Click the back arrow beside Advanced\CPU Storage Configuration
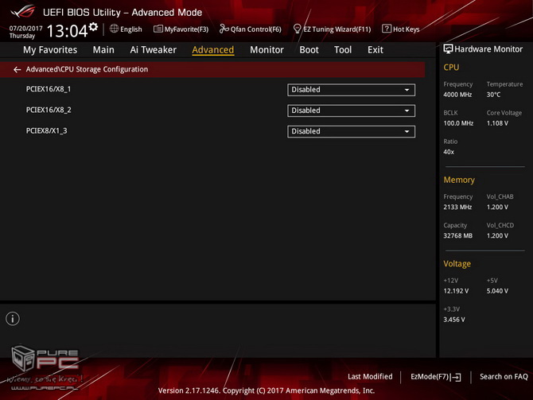 coord(17,70)
